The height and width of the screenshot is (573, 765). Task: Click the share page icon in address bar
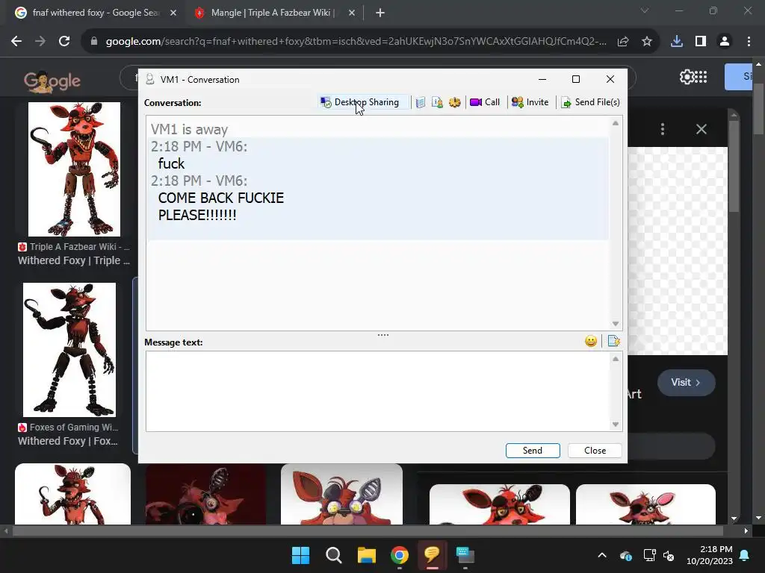point(623,42)
